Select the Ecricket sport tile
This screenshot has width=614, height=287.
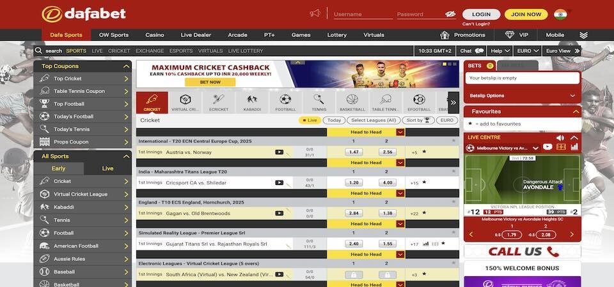coord(219,102)
